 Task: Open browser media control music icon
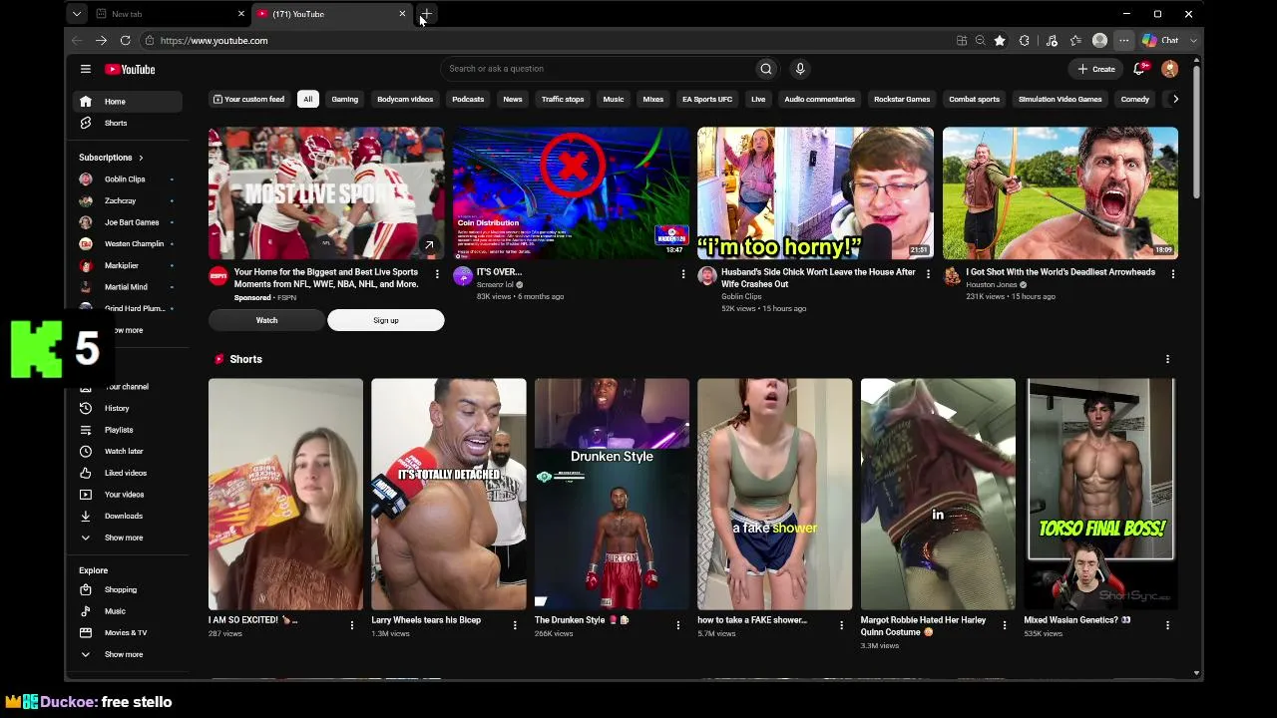[x=1052, y=41]
